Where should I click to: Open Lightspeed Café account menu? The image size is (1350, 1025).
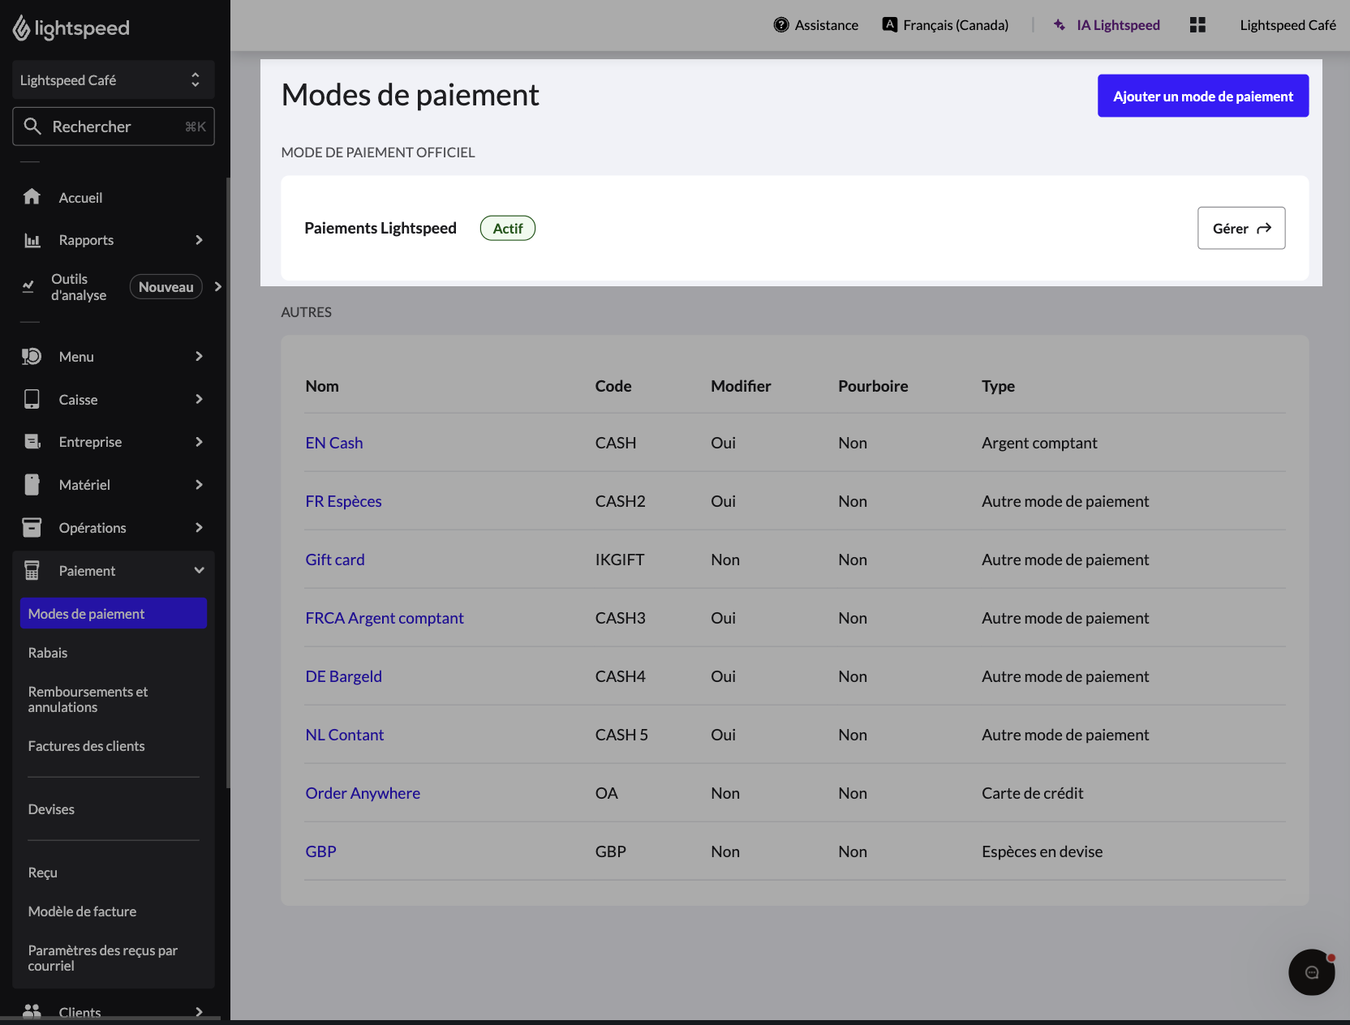pos(1288,25)
